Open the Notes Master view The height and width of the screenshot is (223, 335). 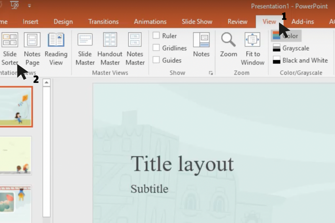point(135,49)
